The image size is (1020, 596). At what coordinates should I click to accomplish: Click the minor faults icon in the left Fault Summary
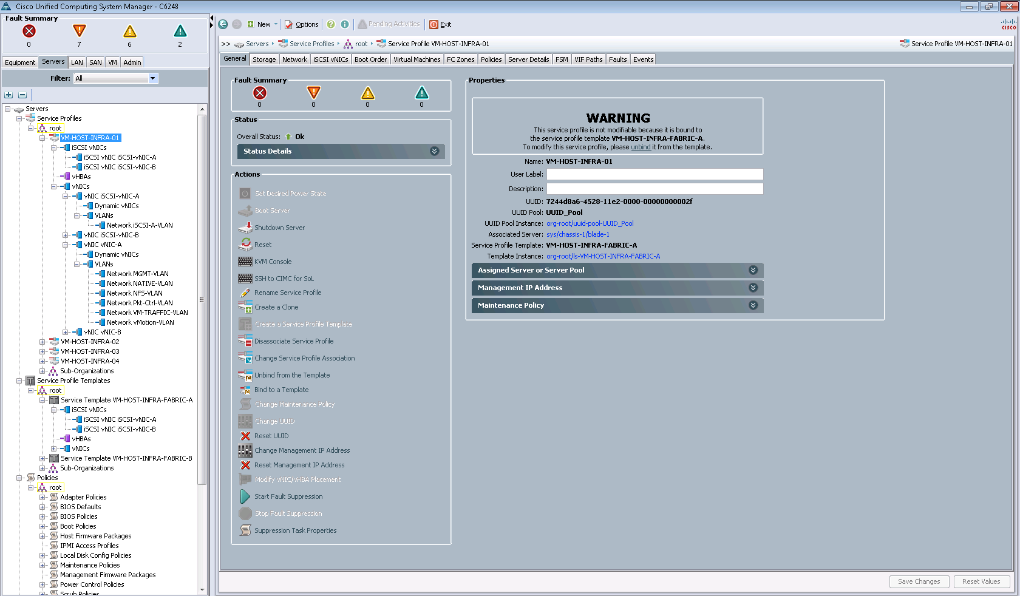point(130,31)
